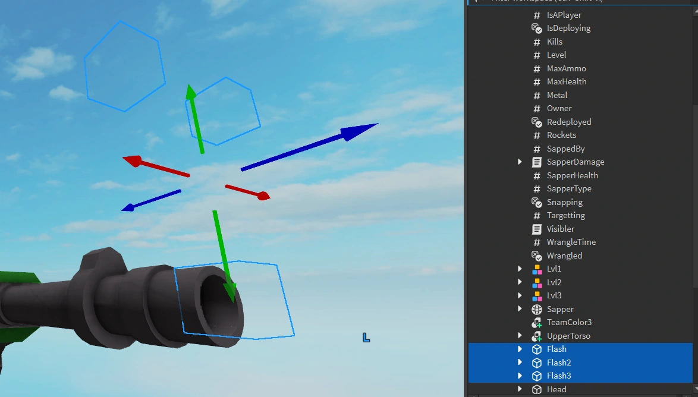The height and width of the screenshot is (397, 698).
Task: Select the SapperHealth row label
Action: pos(573,175)
